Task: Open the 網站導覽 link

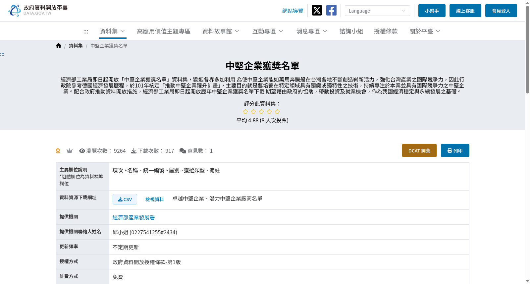Action: 293,11
